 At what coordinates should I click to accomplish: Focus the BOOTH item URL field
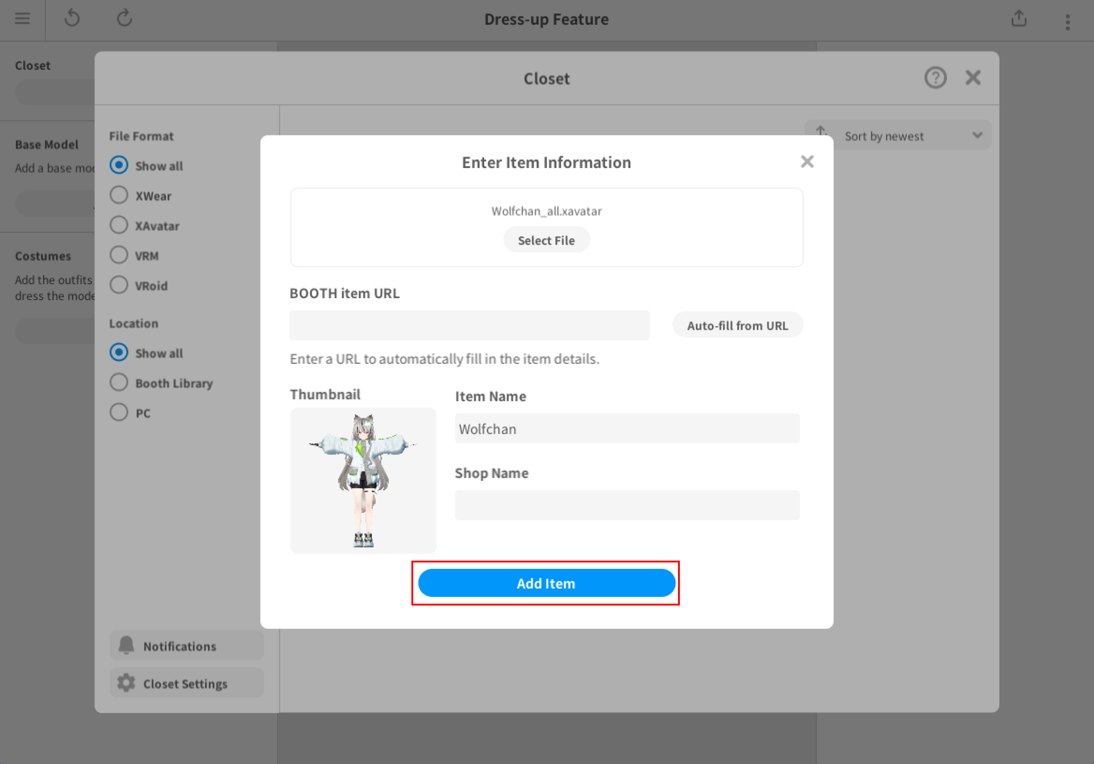click(x=470, y=325)
